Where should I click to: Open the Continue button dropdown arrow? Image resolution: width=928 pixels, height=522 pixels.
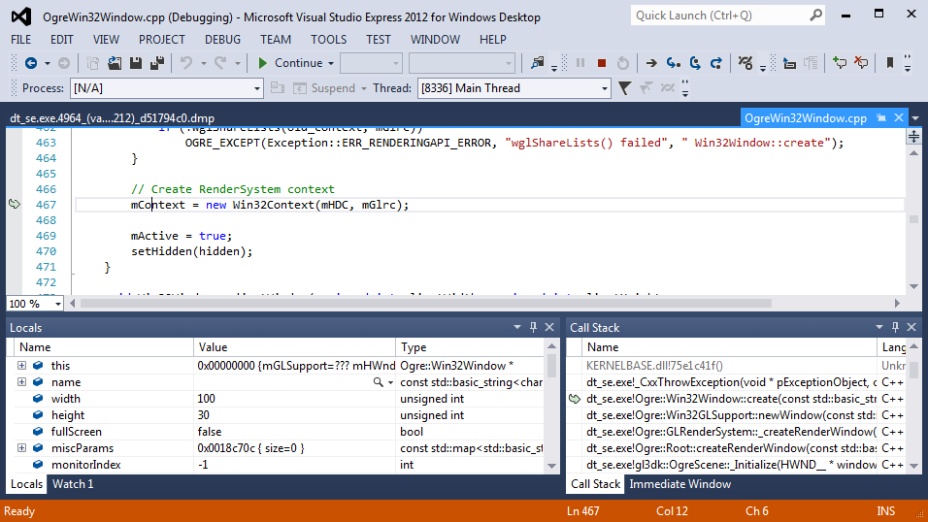click(x=331, y=63)
